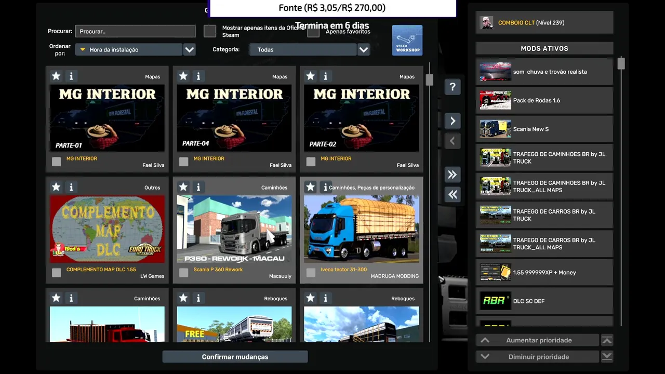Tick the Iveco tector 31-300 checkbox
665x374 pixels.
click(311, 273)
